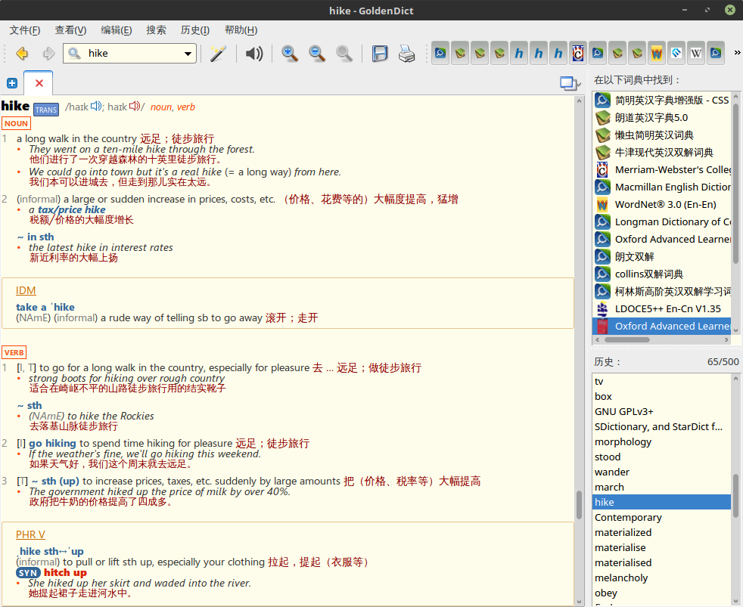Open the 编辑(E) menu

tap(116, 30)
